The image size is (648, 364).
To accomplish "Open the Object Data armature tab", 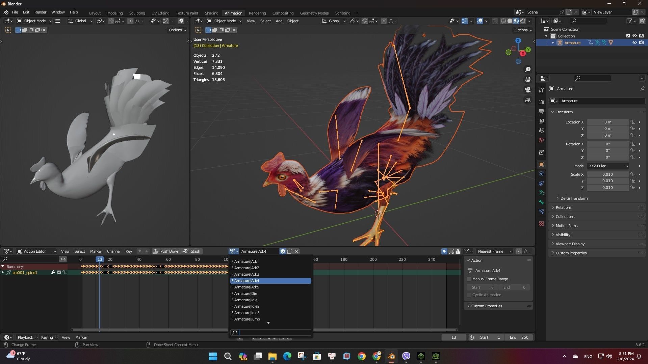I will 541,193.
